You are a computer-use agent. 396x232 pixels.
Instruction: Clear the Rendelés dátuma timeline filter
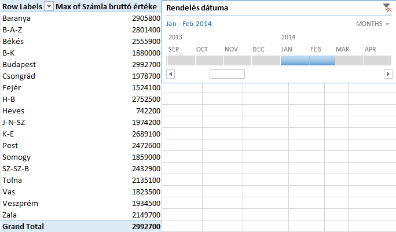pyautogui.click(x=387, y=8)
